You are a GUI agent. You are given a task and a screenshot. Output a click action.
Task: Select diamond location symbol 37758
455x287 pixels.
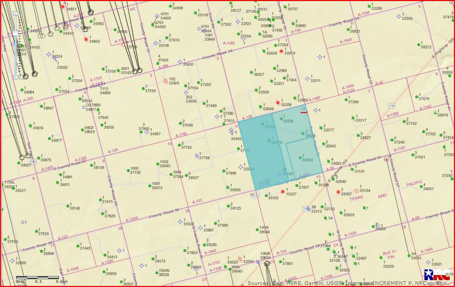click(x=196, y=156)
